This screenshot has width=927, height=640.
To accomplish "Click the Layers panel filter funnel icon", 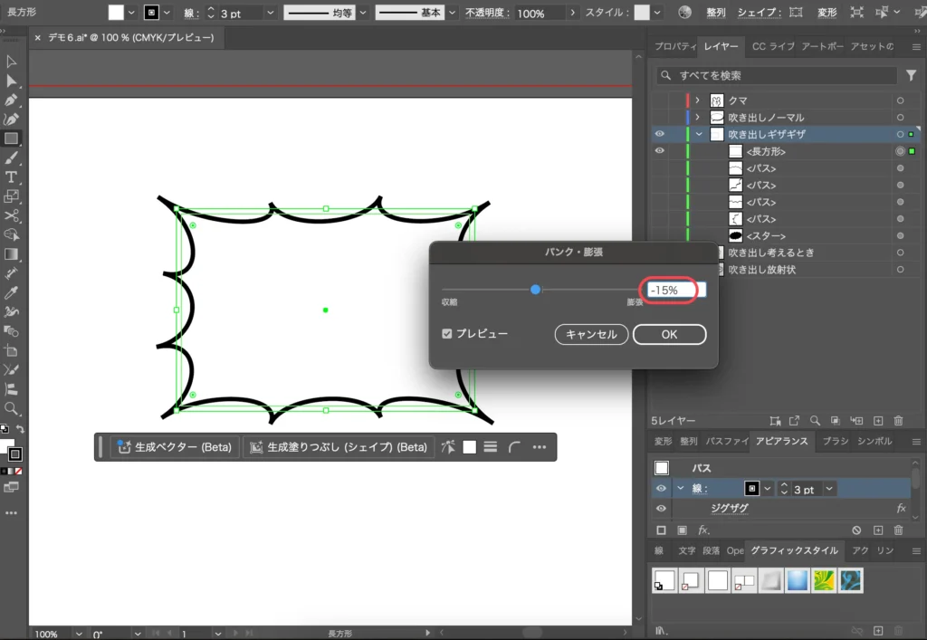I will pos(911,76).
